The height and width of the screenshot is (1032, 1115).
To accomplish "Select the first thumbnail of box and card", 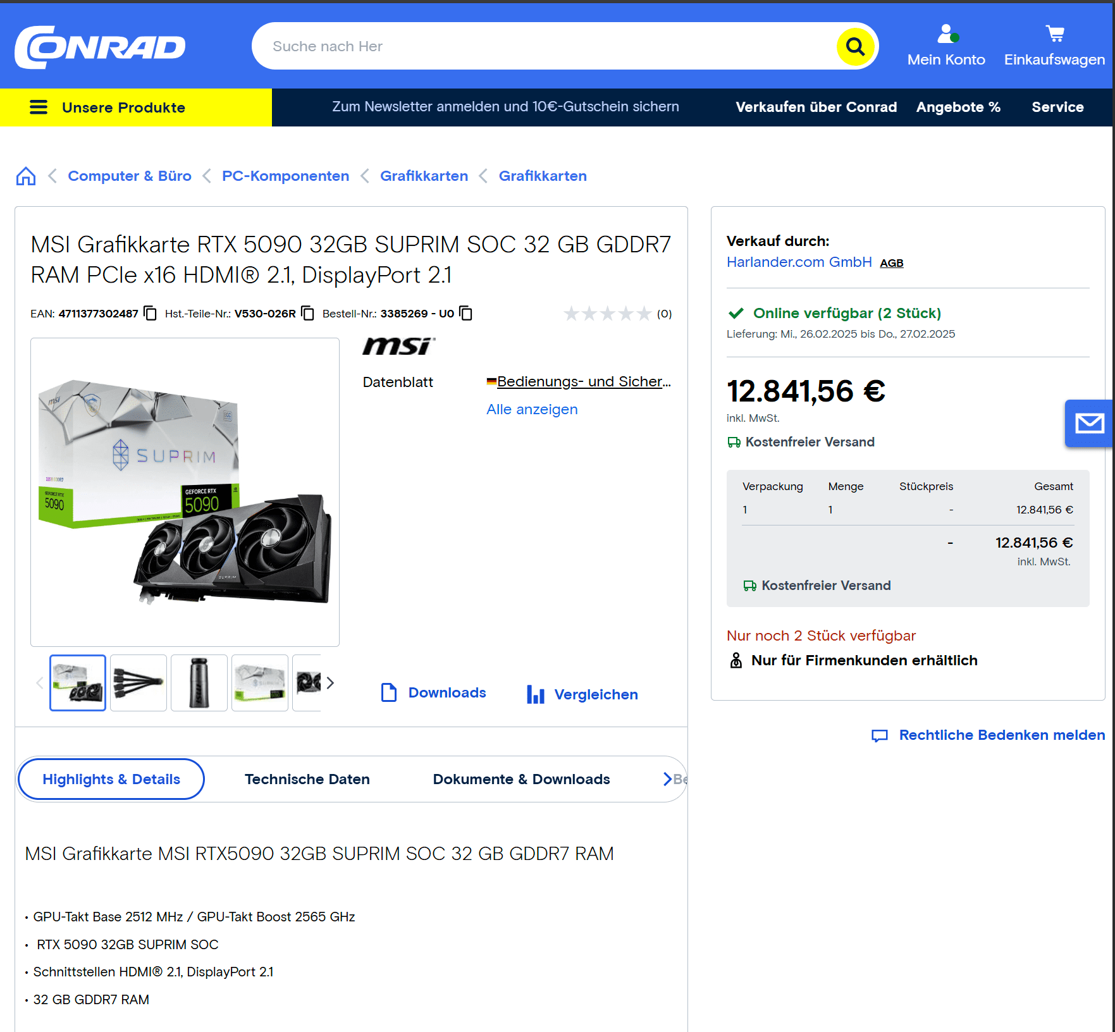I will (x=78, y=683).
